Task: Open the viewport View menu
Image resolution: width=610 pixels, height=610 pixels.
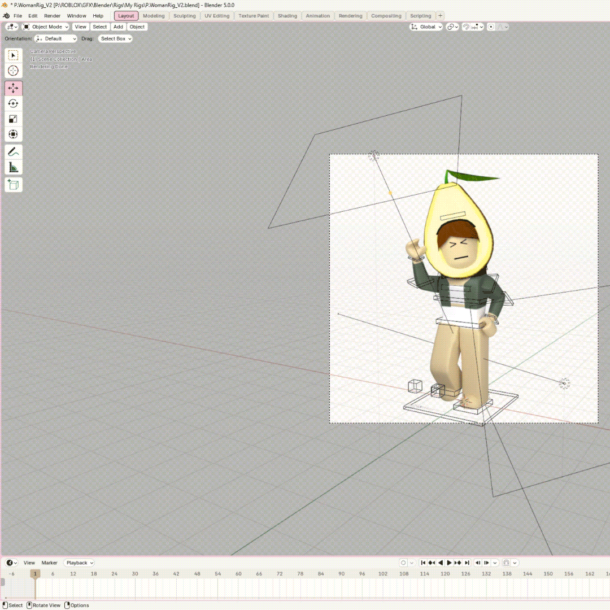Action: click(x=81, y=27)
